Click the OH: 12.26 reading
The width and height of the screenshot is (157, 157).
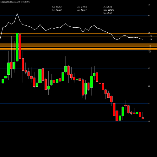(x=108, y=10)
